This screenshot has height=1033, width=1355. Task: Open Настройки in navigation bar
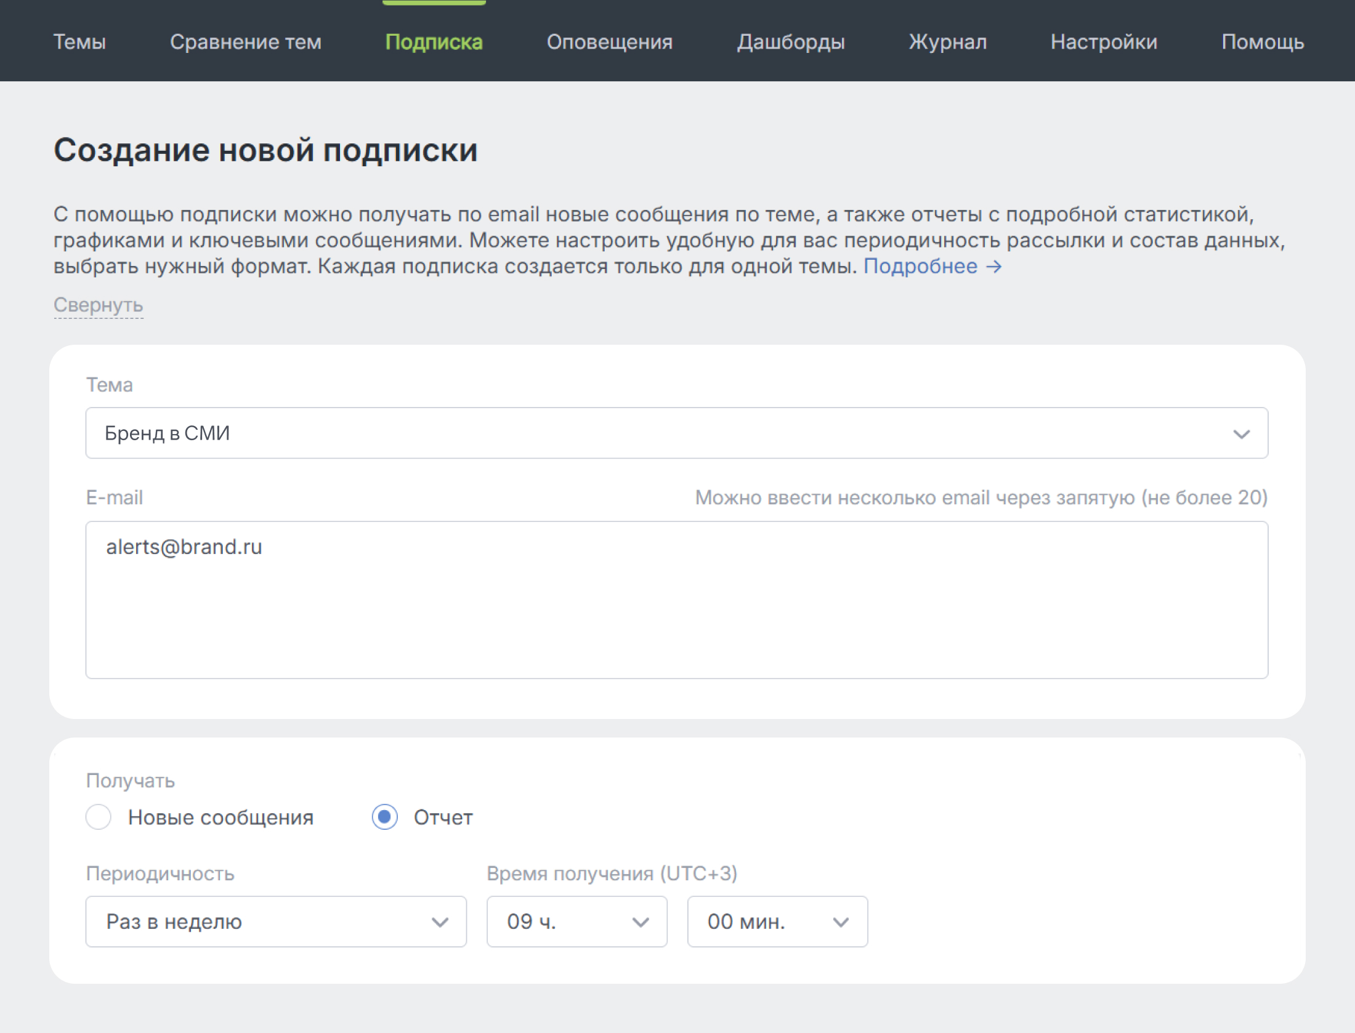[x=1103, y=42]
